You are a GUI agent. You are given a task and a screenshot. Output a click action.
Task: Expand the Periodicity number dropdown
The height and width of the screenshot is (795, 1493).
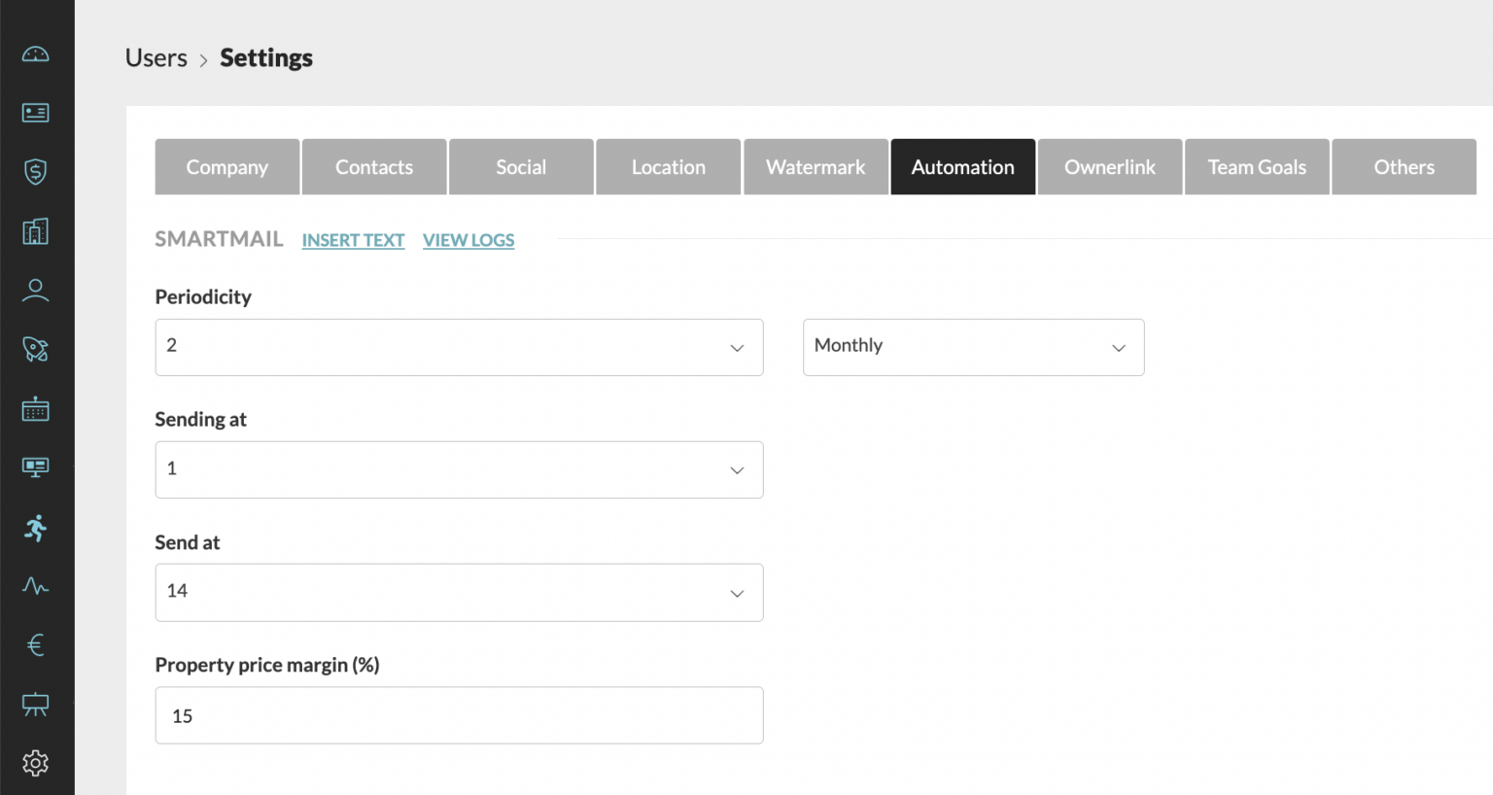(459, 347)
